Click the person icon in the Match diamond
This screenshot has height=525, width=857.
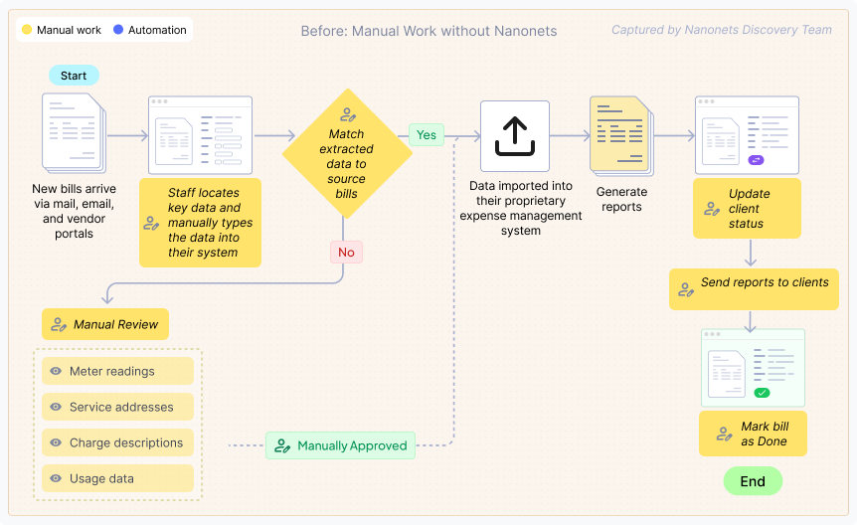tap(348, 114)
